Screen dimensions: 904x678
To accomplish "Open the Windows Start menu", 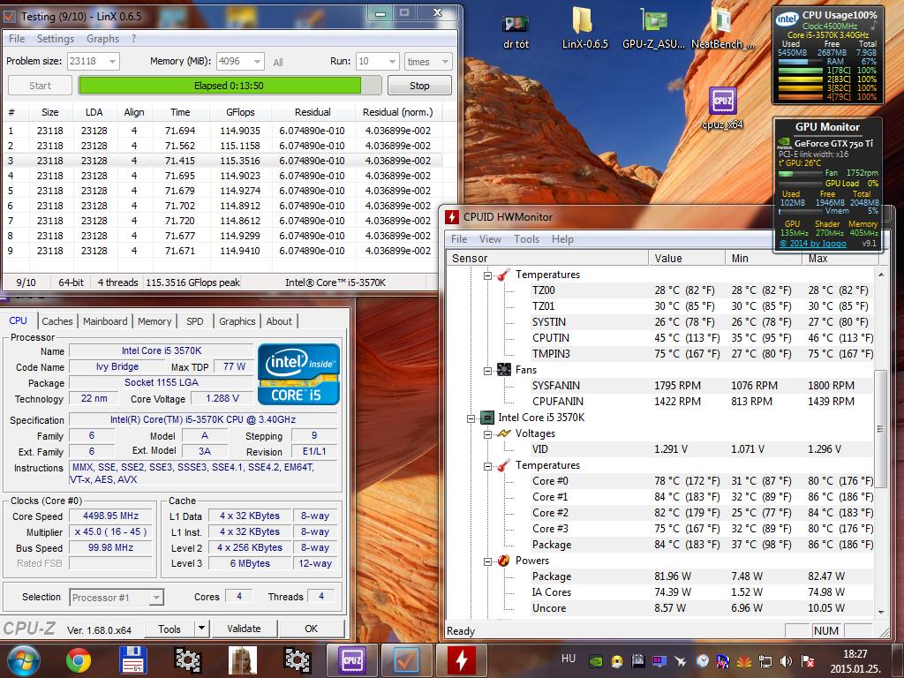I will click(23, 659).
